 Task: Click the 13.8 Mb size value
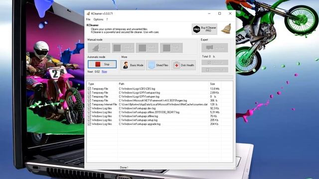point(215,89)
